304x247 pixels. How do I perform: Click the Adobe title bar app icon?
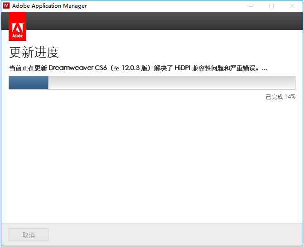click(x=6, y=5)
